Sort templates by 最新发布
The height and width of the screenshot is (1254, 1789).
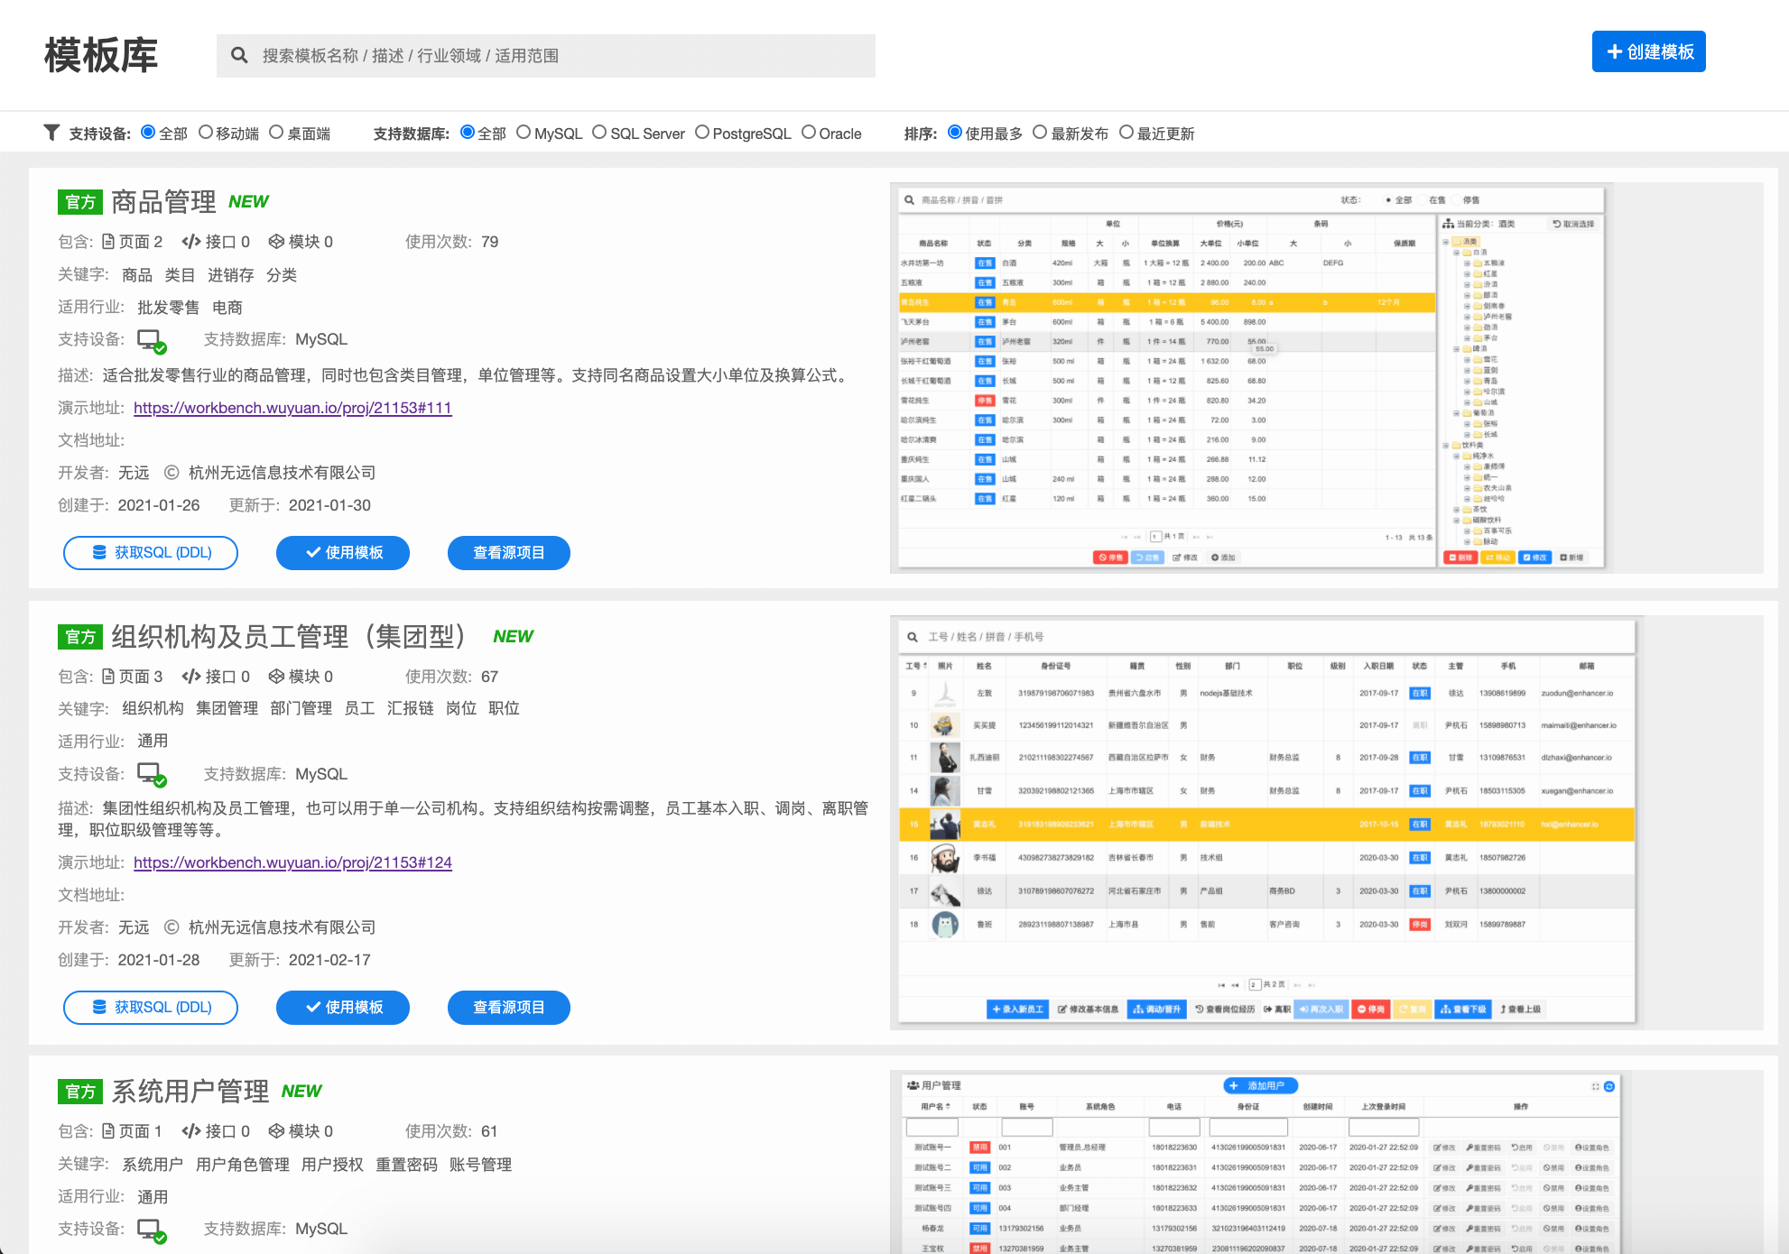tap(1040, 133)
